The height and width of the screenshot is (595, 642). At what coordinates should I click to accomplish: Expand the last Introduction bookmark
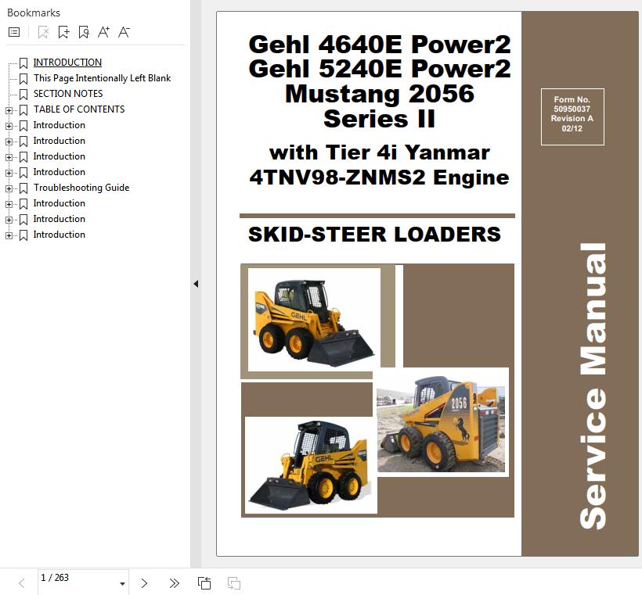coord(9,235)
